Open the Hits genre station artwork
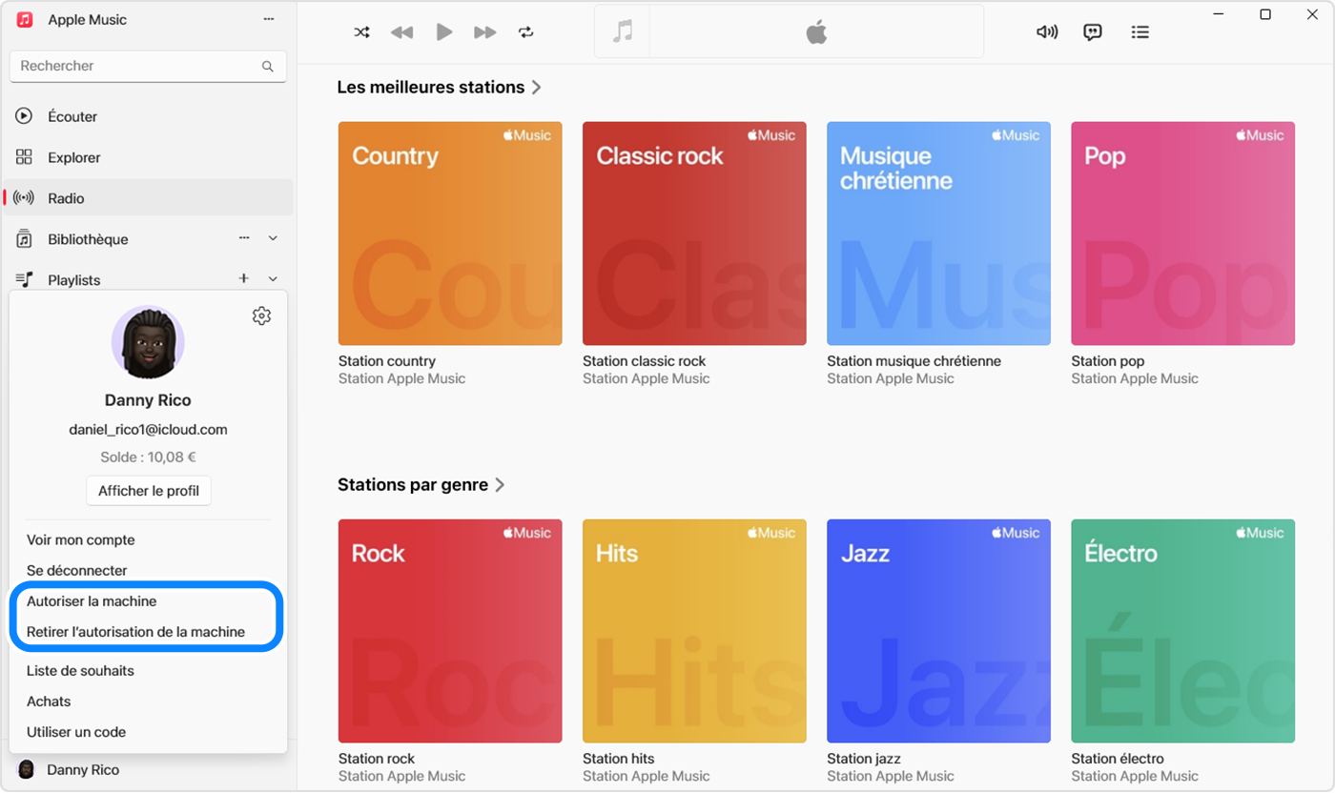The width and height of the screenshot is (1335, 793). click(694, 631)
